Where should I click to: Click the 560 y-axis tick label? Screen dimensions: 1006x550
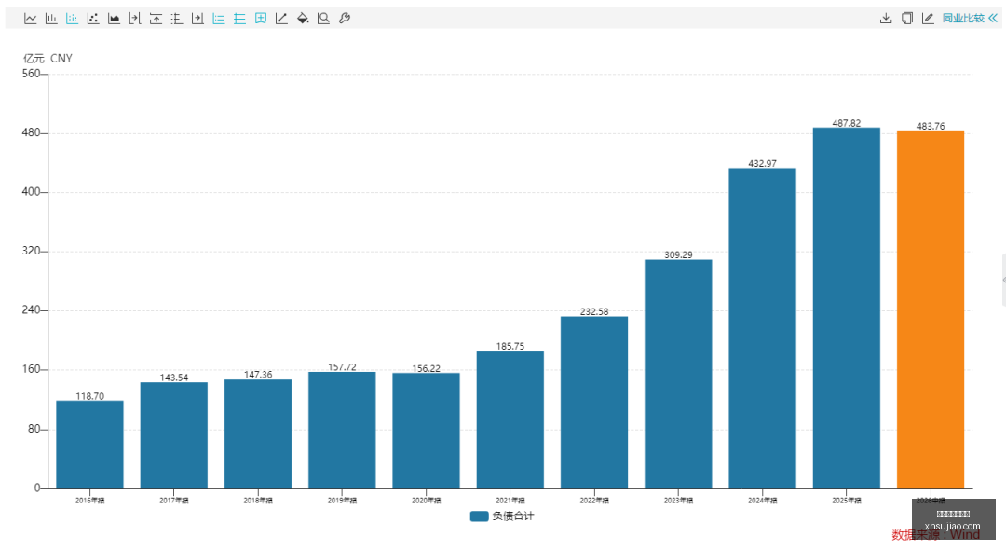click(31, 74)
